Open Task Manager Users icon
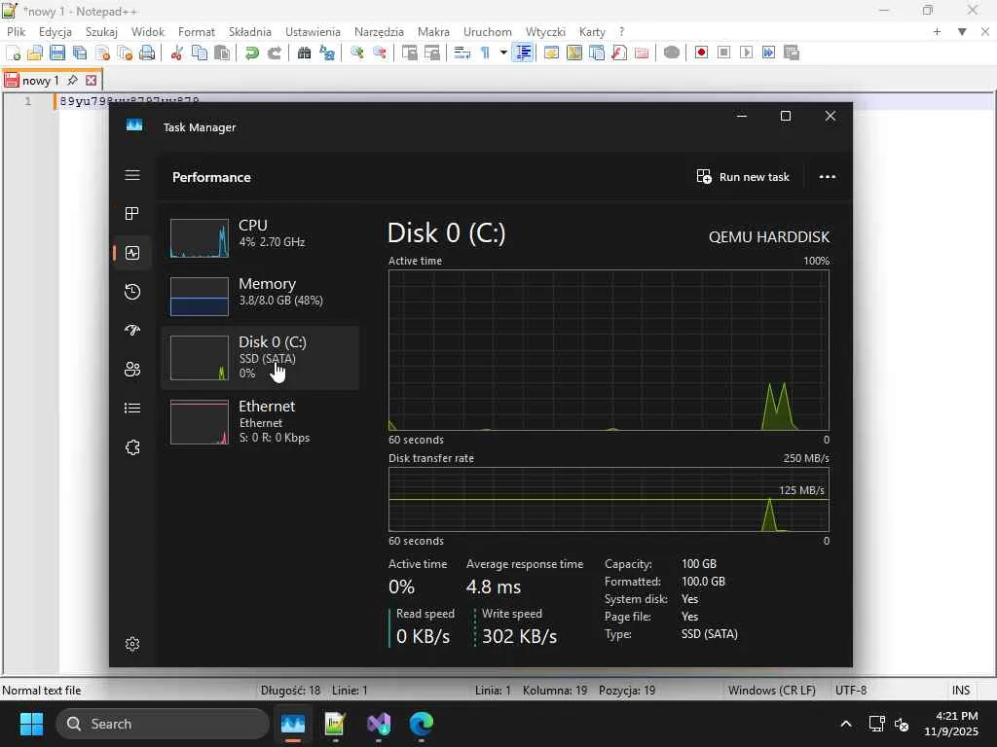The width and height of the screenshot is (997, 747). [x=132, y=369]
